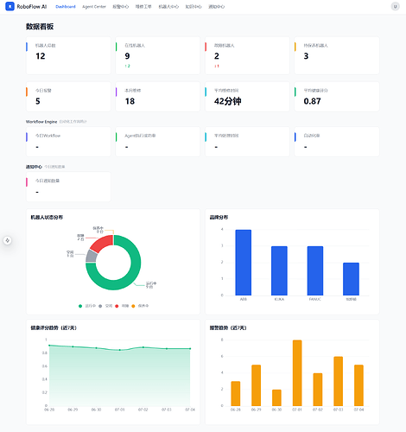Click the shortest blue bar in brand chart
The height and width of the screenshot is (432, 406).
(351, 279)
